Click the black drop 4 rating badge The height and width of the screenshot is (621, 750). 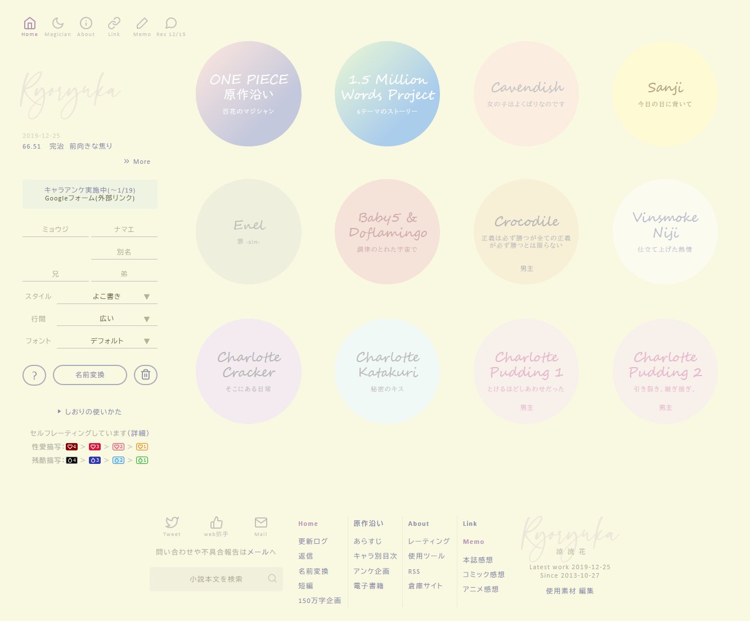[x=71, y=460]
